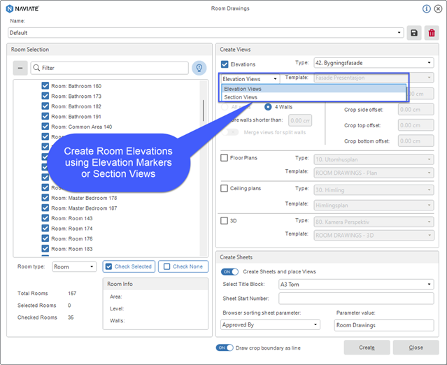Enable the 3D checkbox

point(225,220)
